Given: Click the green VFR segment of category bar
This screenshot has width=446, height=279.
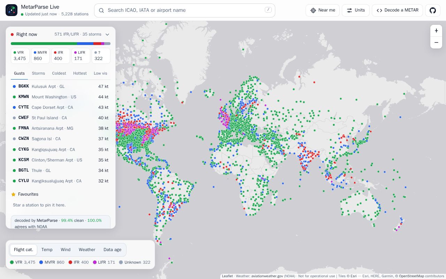Looking at the screenshot, I should 44,44.
